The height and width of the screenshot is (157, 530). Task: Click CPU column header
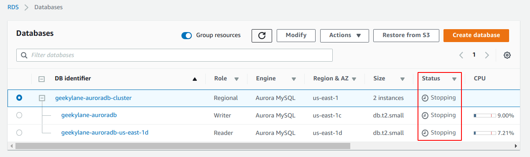[x=479, y=78]
